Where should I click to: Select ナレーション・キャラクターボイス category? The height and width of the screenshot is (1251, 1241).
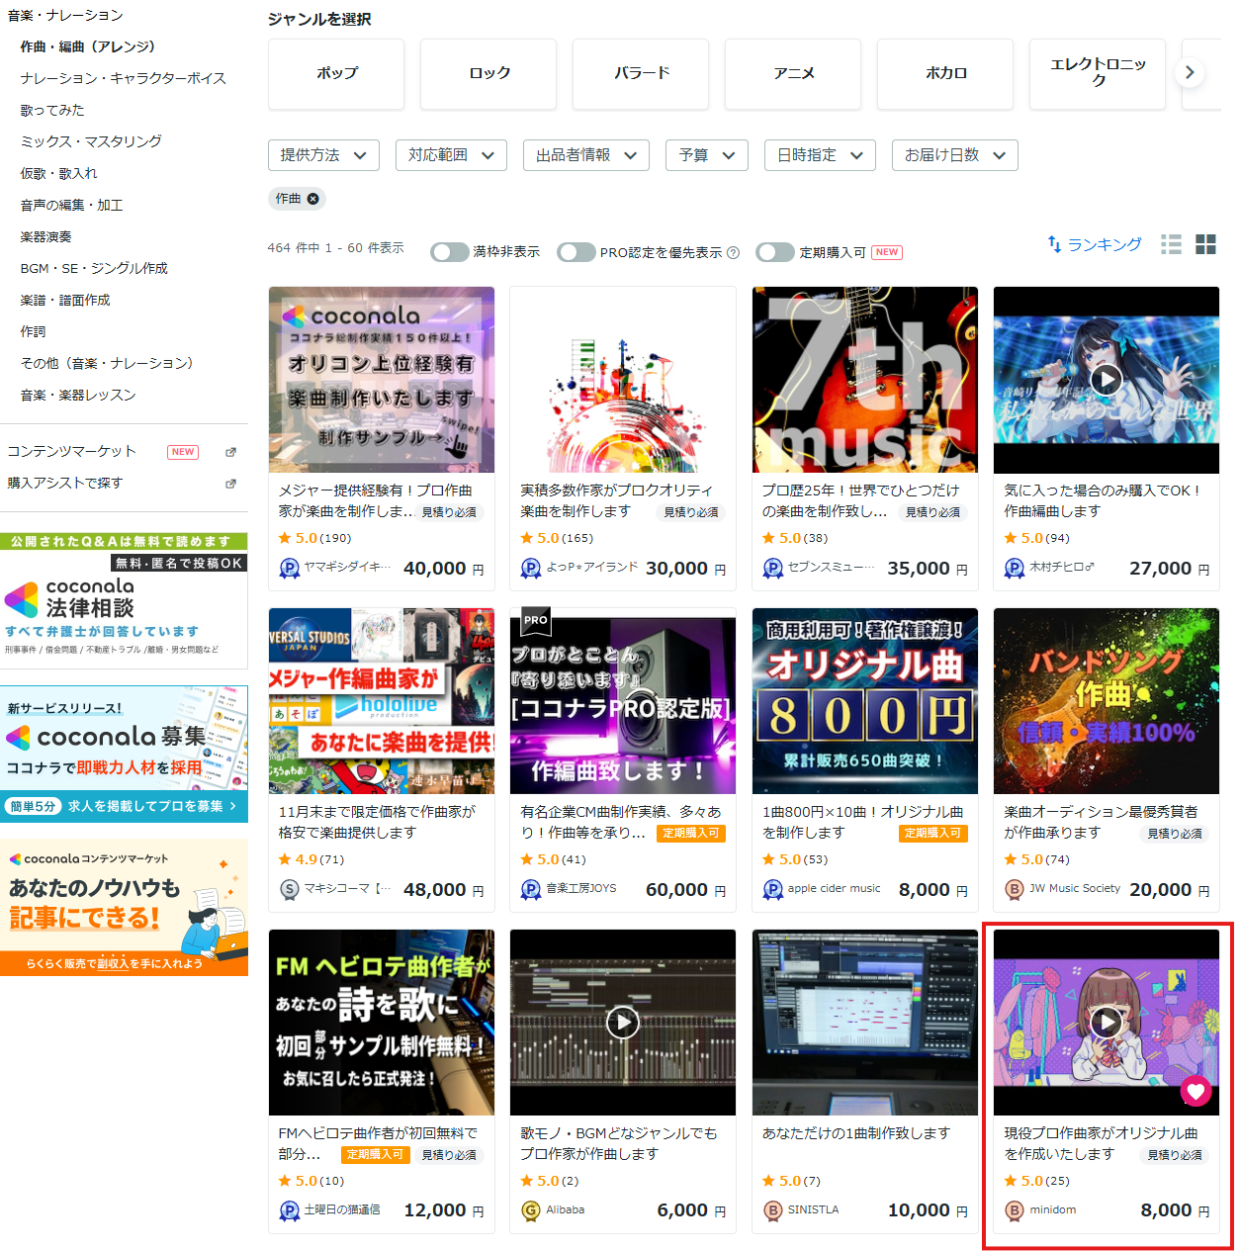[x=124, y=78]
